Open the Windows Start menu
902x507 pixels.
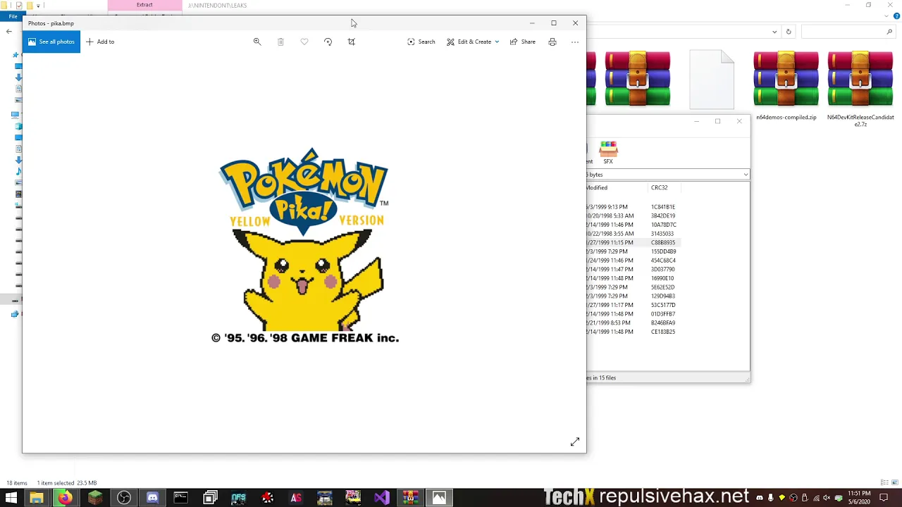coord(11,498)
